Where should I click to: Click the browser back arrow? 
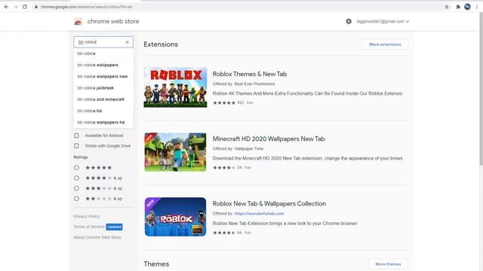pos(6,7)
